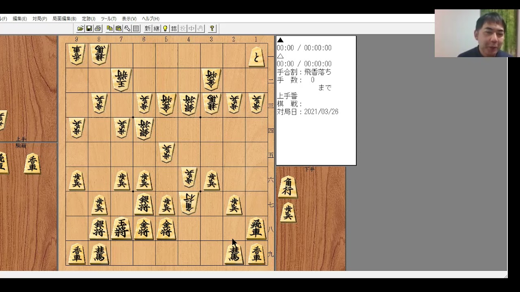
Task: Open the ヘルプ(H) menu
Action: 150,19
